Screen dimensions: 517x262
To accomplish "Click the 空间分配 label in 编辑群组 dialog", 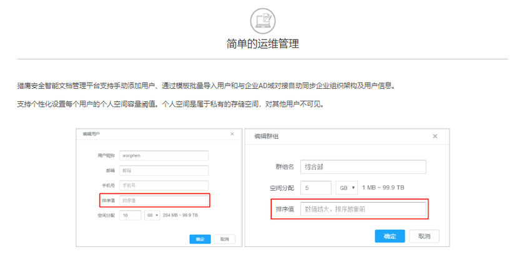I will click(282, 188).
